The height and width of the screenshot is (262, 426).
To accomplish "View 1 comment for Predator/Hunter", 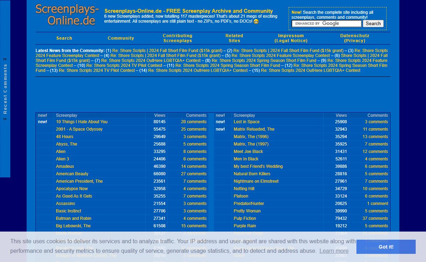I will pos(378,204).
